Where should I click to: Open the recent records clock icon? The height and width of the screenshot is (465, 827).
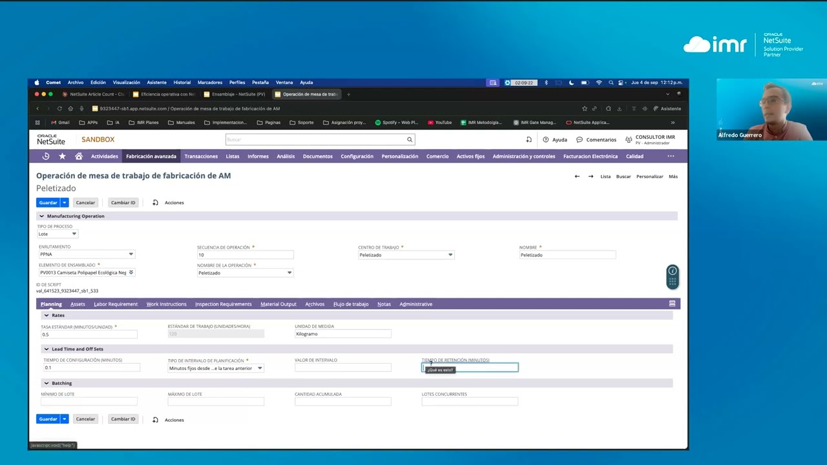point(46,156)
